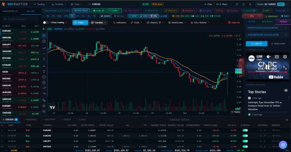Click the TradingView logo on chart
The height and width of the screenshot is (152, 291).
(x=52, y=107)
